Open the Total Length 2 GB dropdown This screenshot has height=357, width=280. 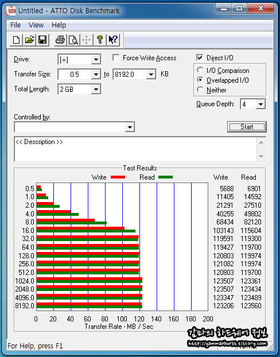click(x=96, y=90)
